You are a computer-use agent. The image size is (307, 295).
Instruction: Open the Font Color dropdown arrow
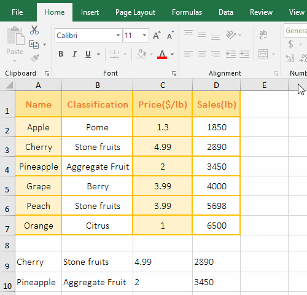pyautogui.click(x=172, y=54)
